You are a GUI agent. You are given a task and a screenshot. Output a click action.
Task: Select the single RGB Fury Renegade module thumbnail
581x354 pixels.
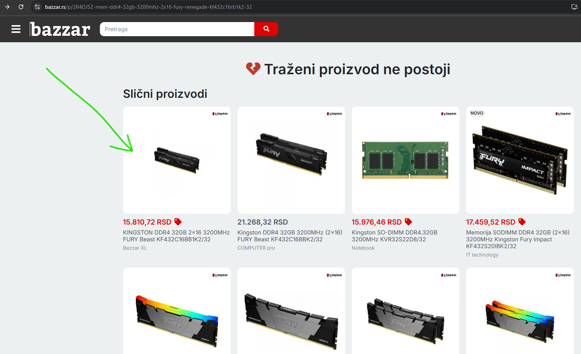pyautogui.click(x=177, y=311)
